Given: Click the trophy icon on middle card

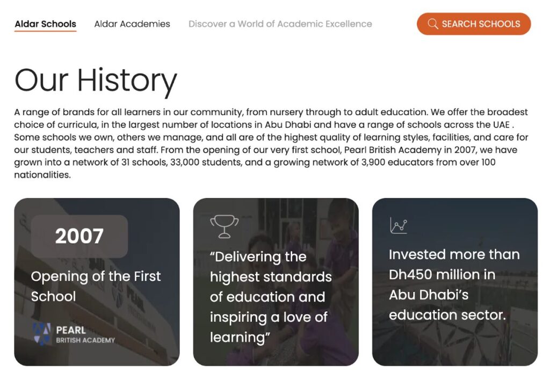Looking at the screenshot, I should click(x=224, y=226).
